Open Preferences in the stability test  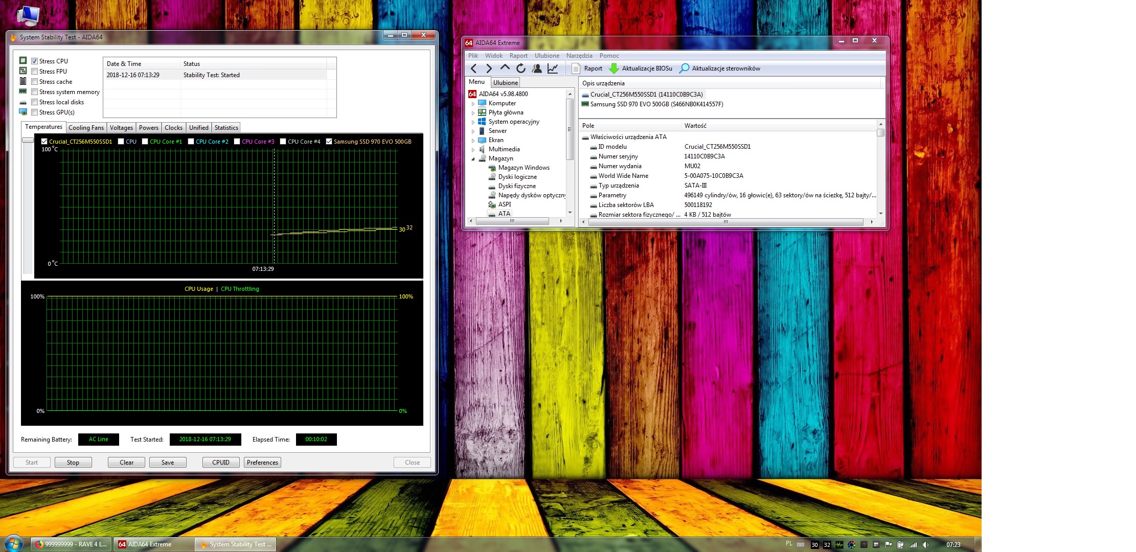coord(262,463)
